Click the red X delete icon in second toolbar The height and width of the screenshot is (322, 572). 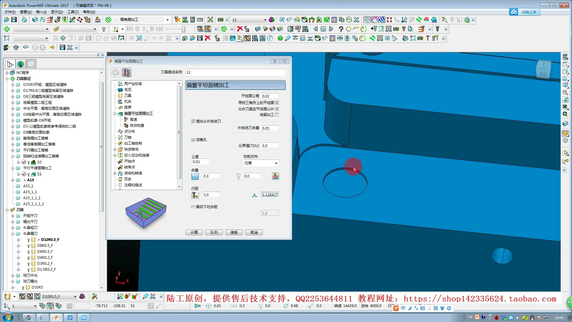[x=240, y=29]
